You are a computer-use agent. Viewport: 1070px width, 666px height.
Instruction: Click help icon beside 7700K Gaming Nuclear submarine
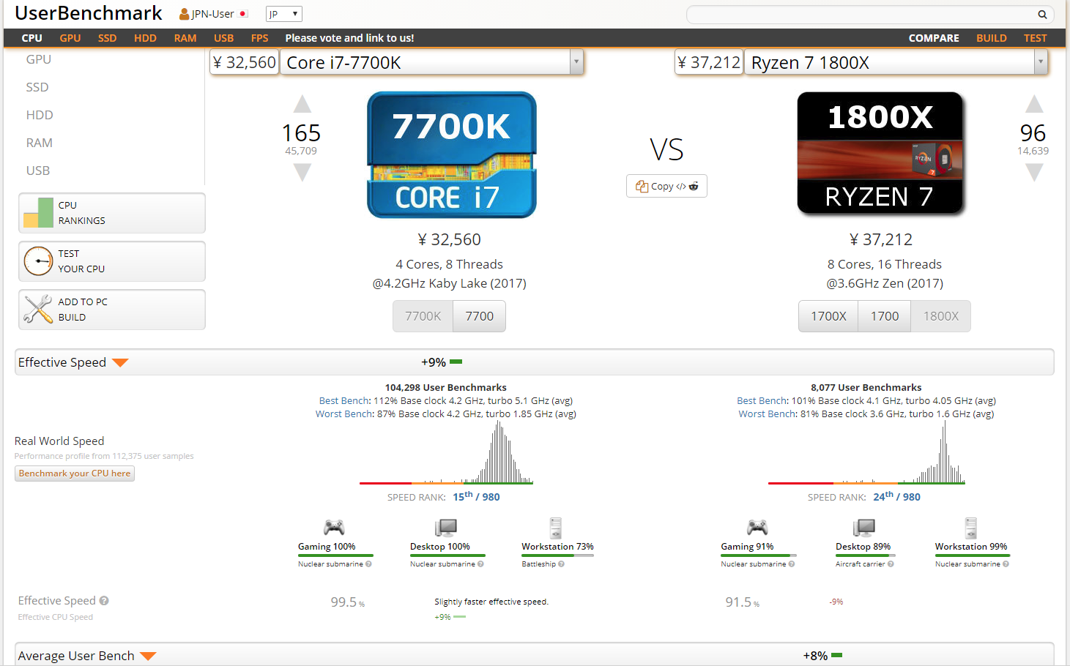click(368, 564)
